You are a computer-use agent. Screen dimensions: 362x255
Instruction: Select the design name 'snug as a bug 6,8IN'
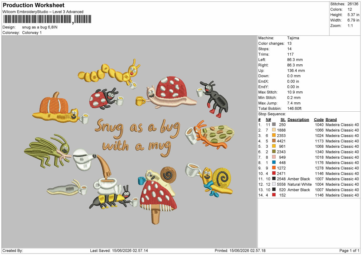tap(40, 27)
